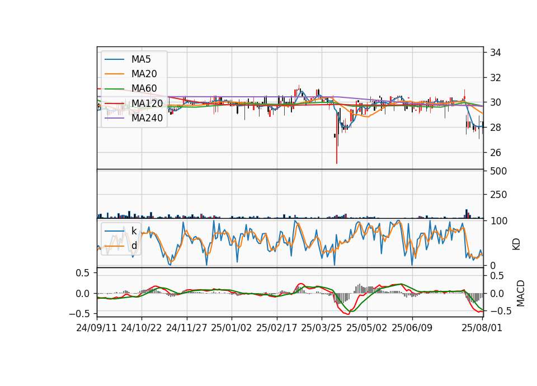Click the purple MA240 legend line sample
Image resolution: width=537 pixels, height=386 pixels.
pyautogui.click(x=114, y=118)
